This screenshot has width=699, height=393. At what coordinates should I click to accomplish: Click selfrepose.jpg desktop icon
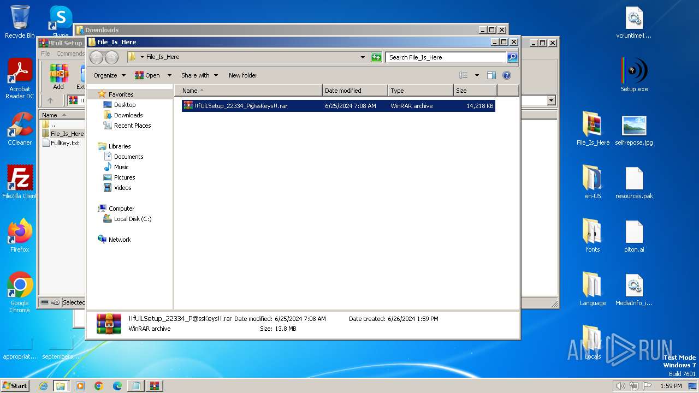pyautogui.click(x=634, y=129)
